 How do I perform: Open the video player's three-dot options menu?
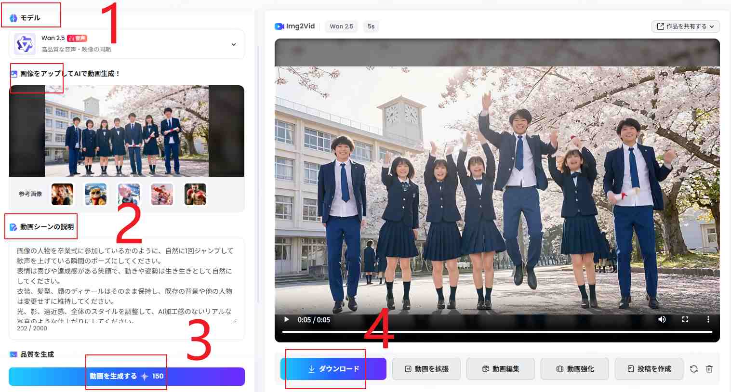point(708,319)
